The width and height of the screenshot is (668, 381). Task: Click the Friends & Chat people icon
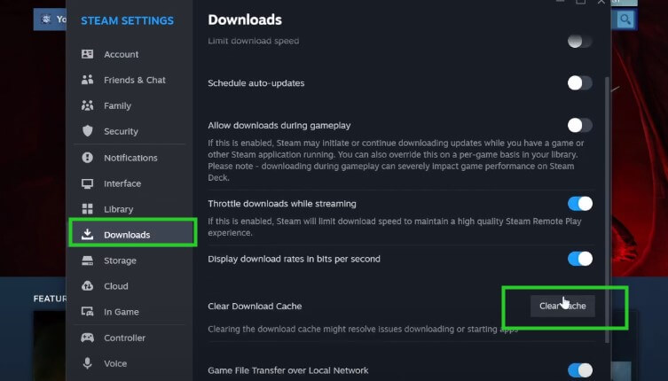click(x=87, y=80)
